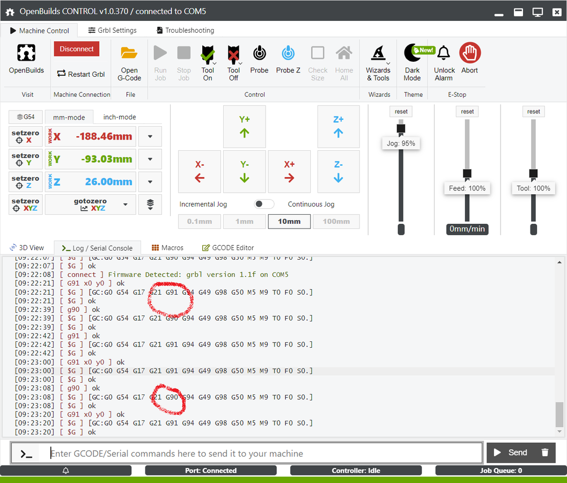Open the gotozero XYZ dropdown
Screen dimensions: 567x483
point(126,204)
